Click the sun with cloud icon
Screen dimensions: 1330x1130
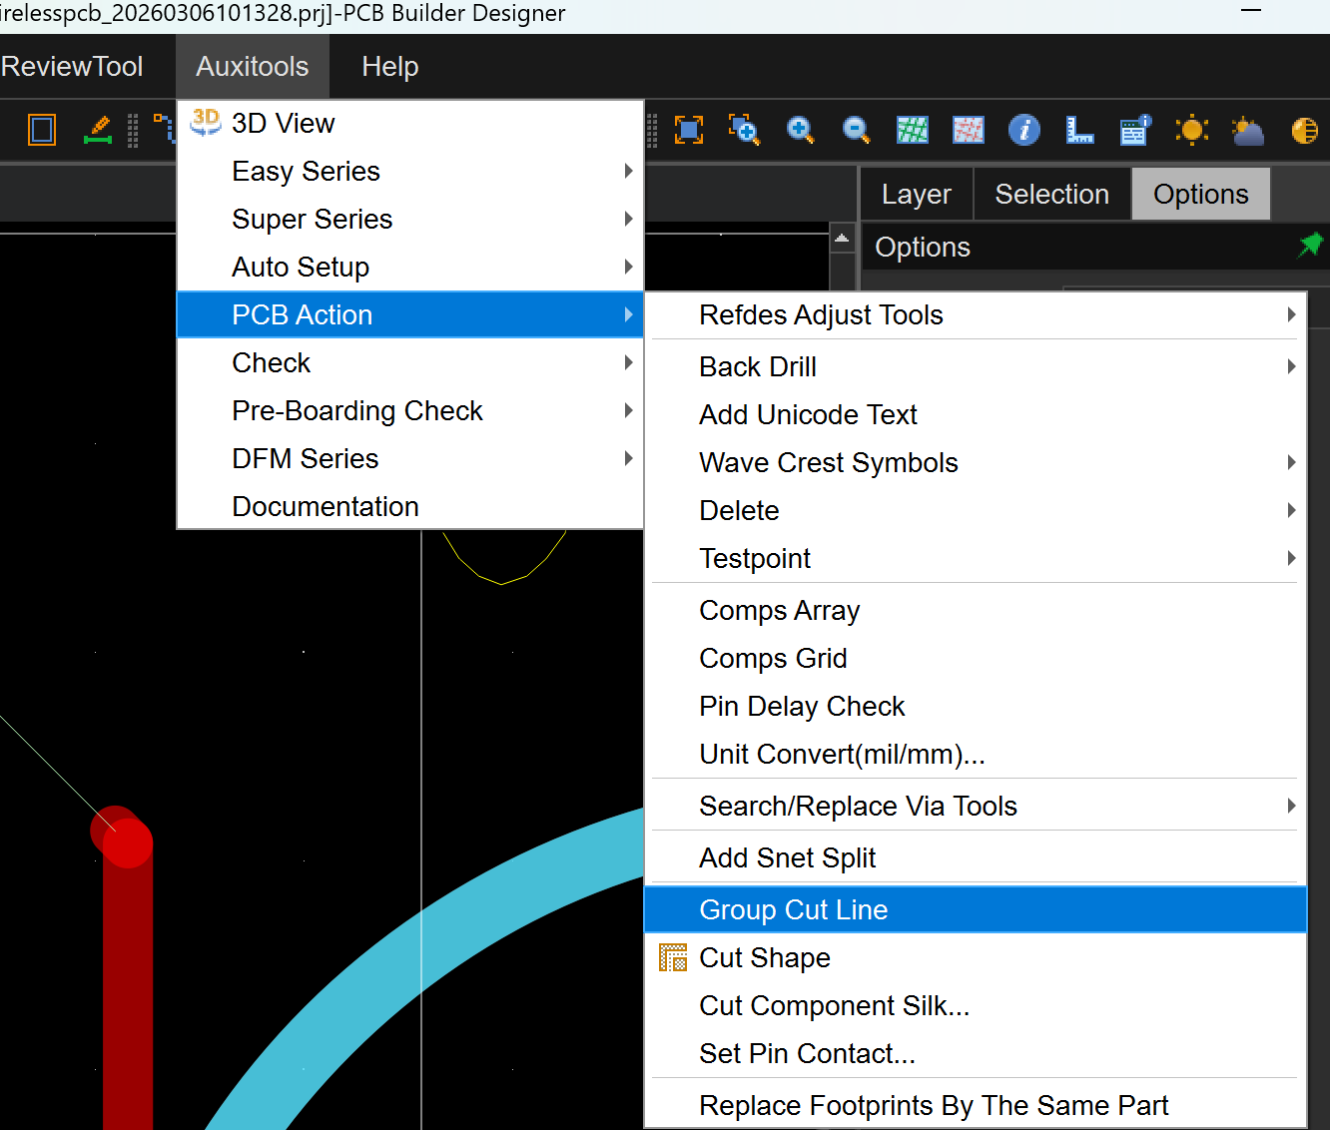tap(1247, 130)
